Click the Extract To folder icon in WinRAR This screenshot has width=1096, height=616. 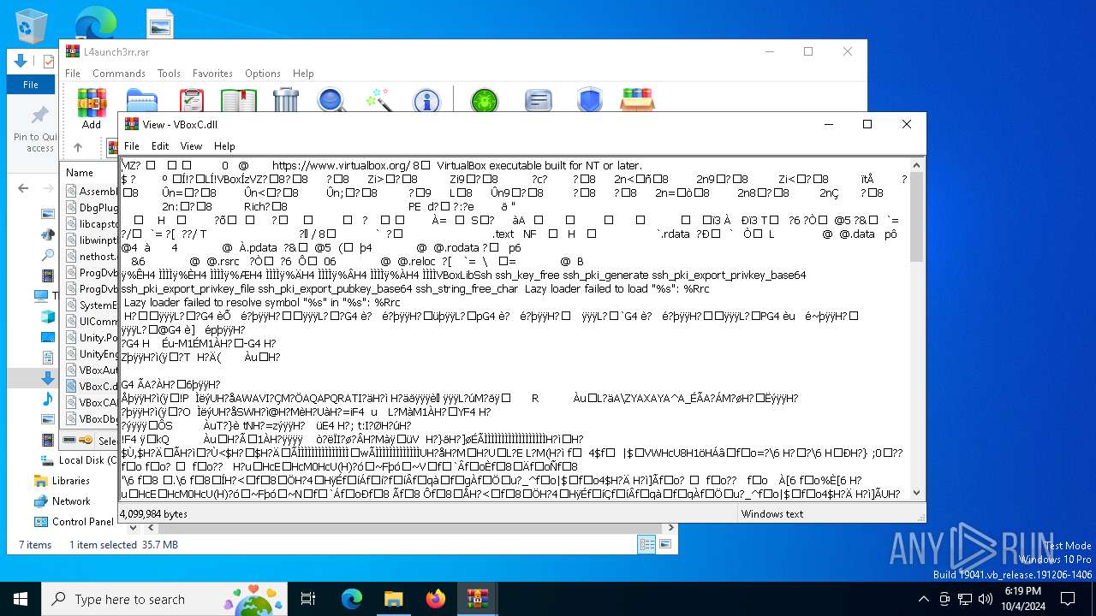click(x=142, y=102)
